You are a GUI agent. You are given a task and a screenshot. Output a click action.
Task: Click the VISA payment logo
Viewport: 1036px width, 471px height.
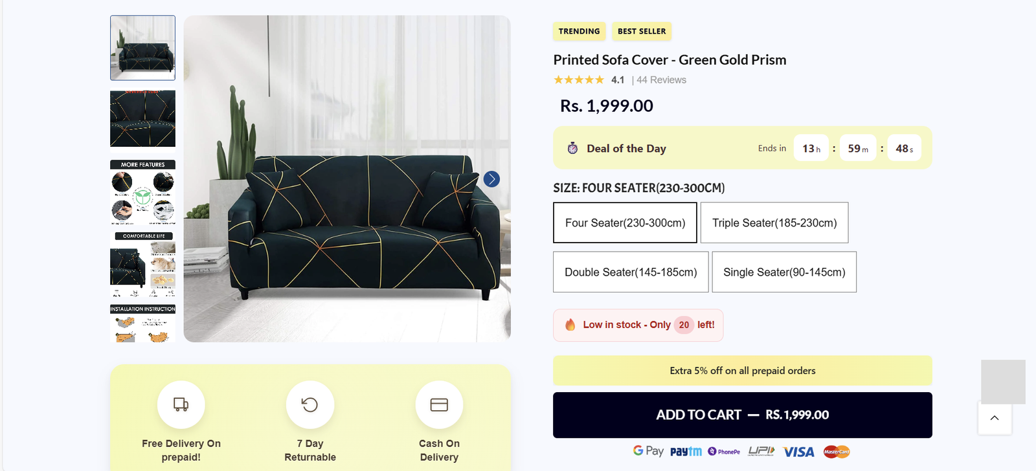(798, 452)
